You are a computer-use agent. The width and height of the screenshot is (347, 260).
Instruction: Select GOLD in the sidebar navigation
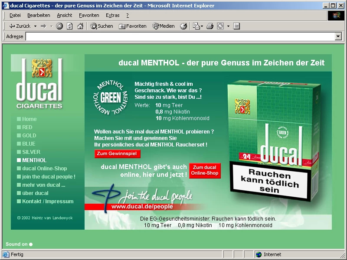[29, 136]
